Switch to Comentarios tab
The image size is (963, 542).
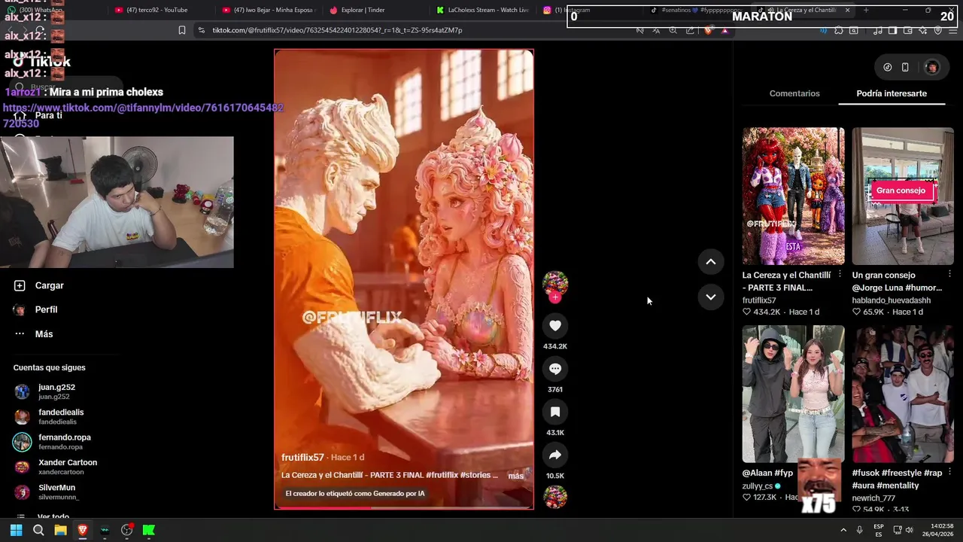coord(794,93)
